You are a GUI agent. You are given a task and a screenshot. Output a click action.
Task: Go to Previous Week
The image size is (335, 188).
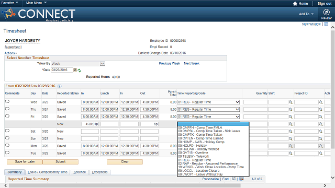tap(170, 64)
